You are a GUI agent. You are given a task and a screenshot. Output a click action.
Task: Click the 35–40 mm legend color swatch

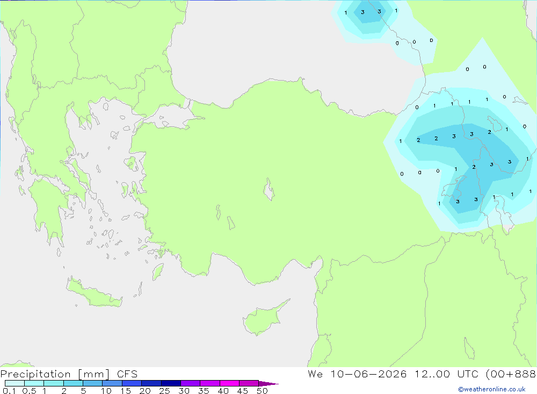[x=210, y=383]
